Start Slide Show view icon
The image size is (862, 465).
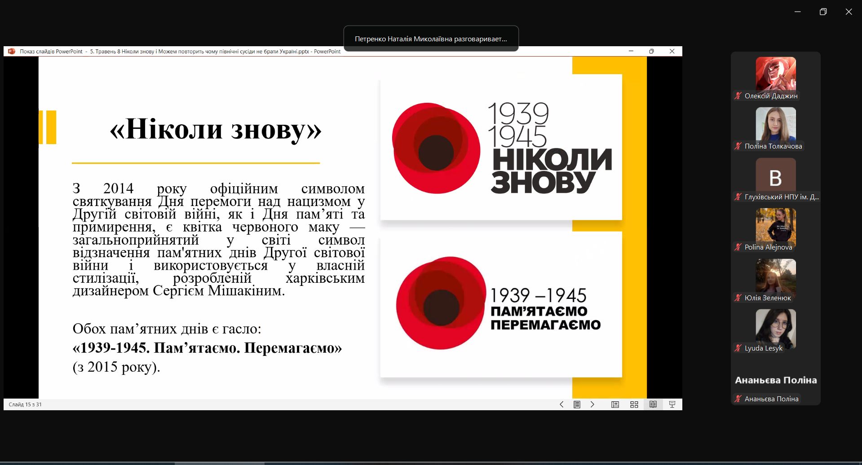pyautogui.click(x=672, y=404)
